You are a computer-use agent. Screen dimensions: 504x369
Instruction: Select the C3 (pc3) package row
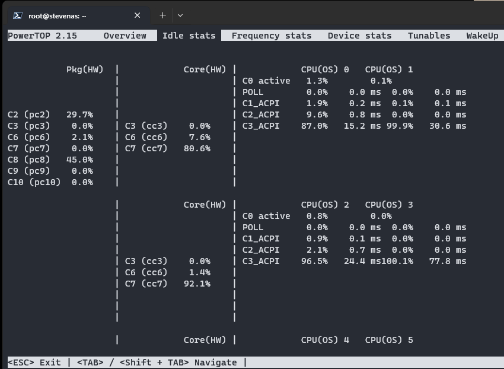50,126
